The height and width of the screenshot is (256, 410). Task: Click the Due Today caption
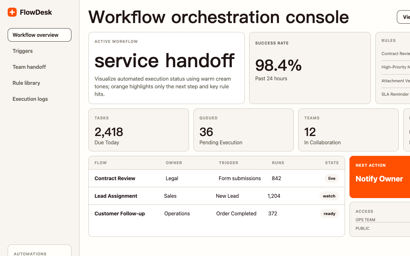107,142
